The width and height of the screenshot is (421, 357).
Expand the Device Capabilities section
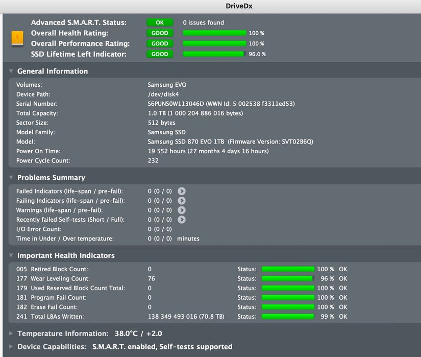tap(11, 346)
